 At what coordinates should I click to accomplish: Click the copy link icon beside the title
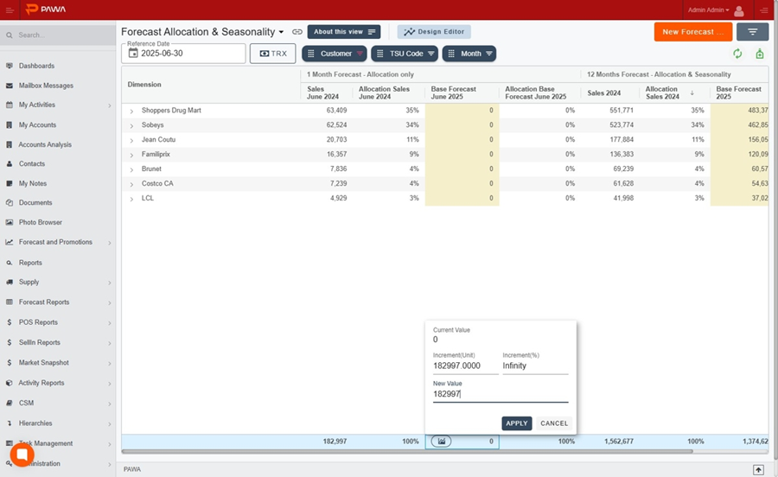(297, 32)
